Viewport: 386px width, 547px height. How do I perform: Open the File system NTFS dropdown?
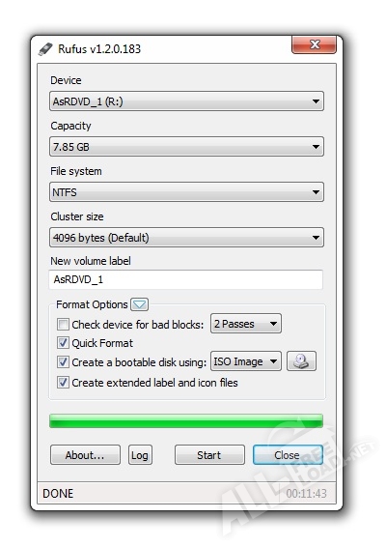click(187, 192)
